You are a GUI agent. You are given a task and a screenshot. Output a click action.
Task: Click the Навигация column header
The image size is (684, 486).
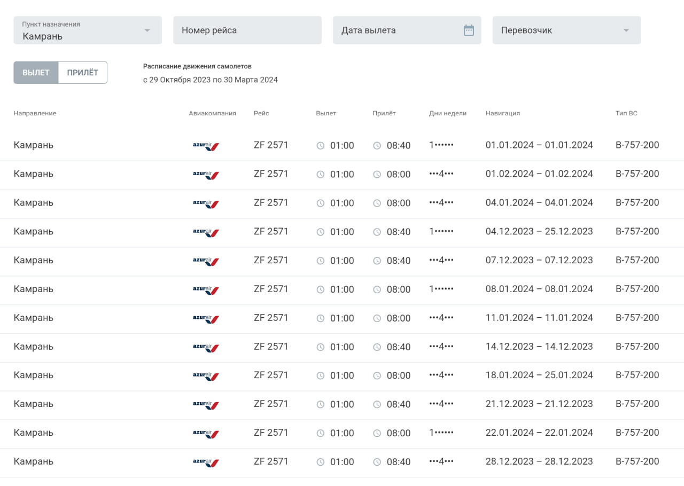(502, 113)
